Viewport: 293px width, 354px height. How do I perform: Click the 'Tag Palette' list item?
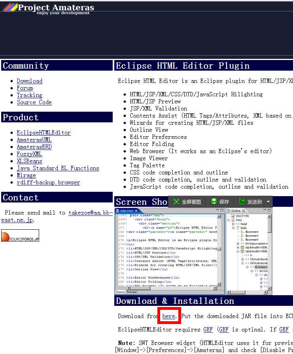pyautogui.click(x=147, y=165)
